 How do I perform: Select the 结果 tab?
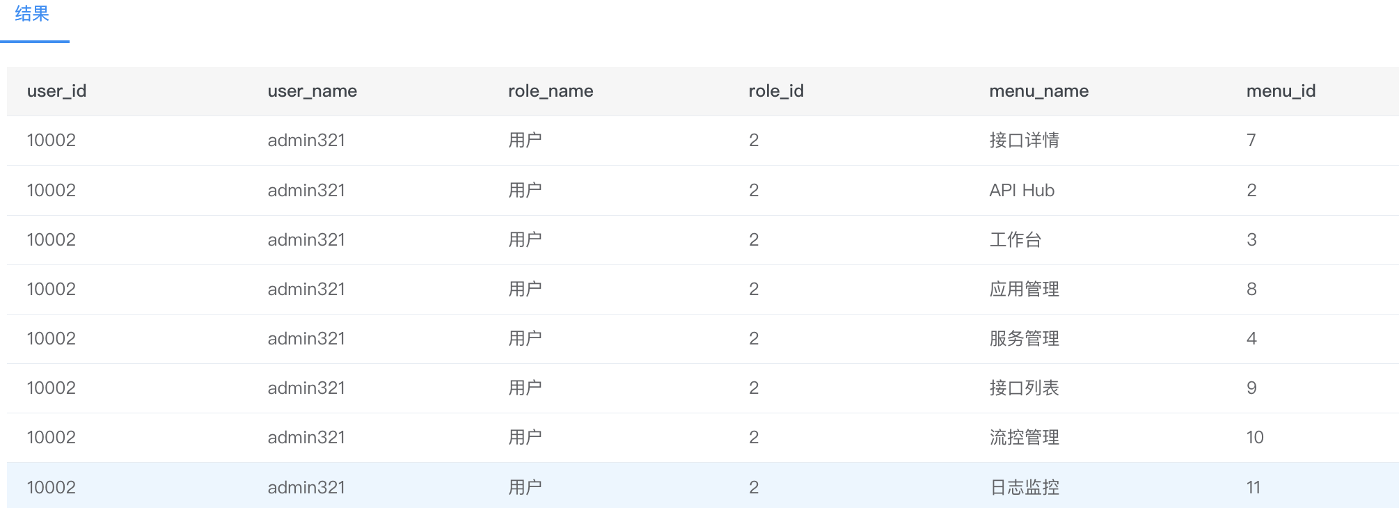[x=32, y=14]
